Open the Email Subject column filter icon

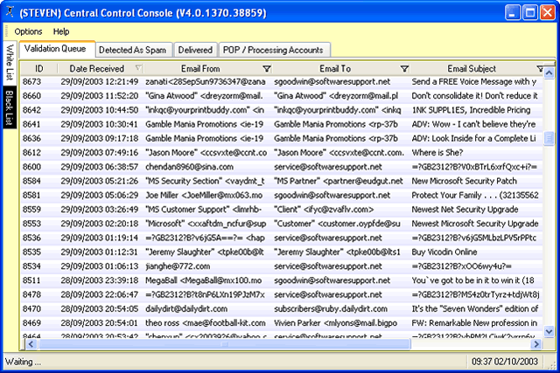tap(540, 68)
